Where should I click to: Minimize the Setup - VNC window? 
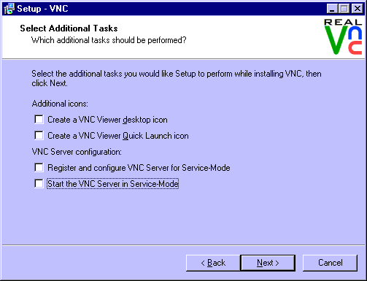332,9
